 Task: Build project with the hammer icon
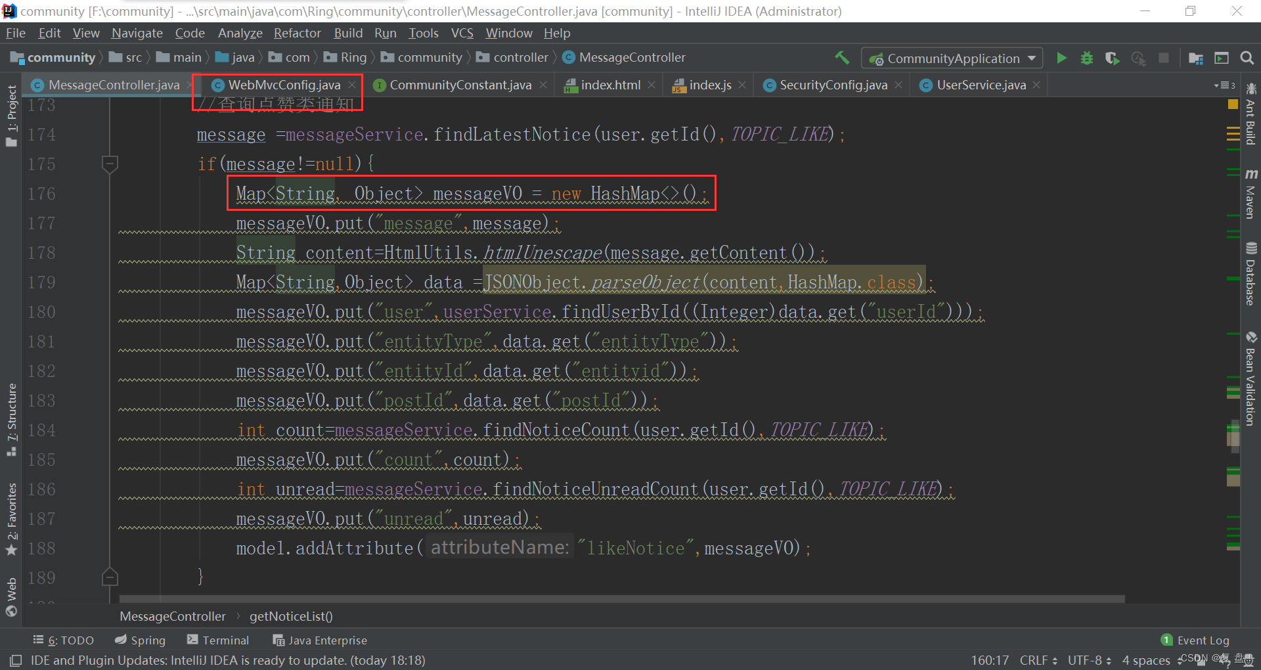coord(842,58)
